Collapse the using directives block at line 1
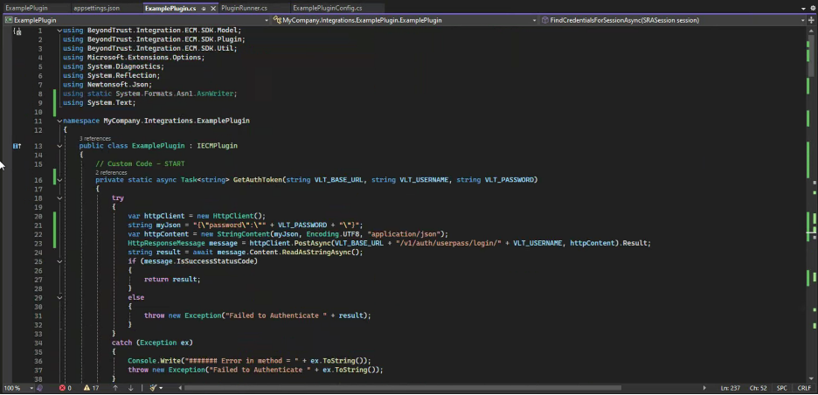 click(x=59, y=31)
